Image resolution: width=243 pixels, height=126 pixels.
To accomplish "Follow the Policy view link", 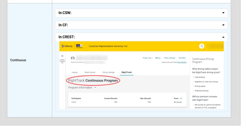I will (x=148, y=58).
